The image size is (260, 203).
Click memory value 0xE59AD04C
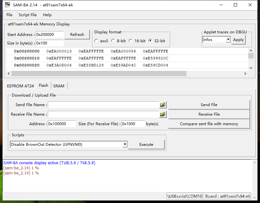(123, 65)
